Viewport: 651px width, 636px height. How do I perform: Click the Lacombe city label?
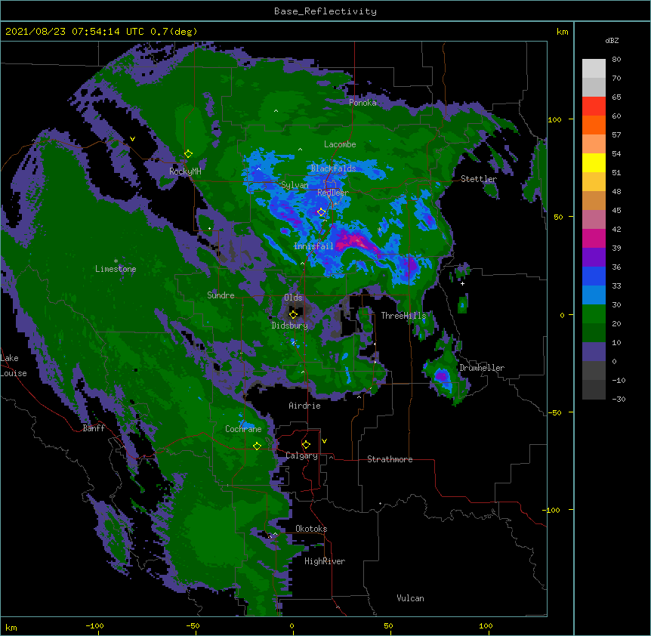pos(340,144)
